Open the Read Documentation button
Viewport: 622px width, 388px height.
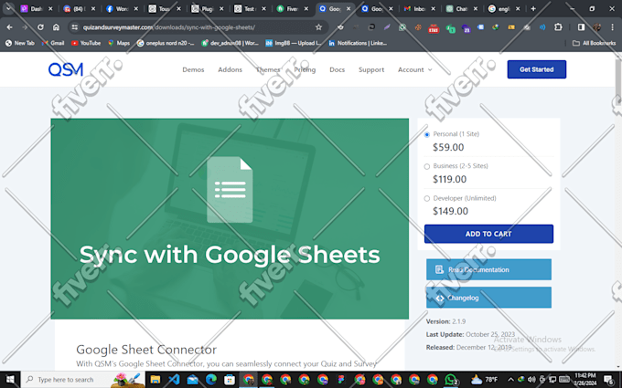pyautogui.click(x=488, y=269)
